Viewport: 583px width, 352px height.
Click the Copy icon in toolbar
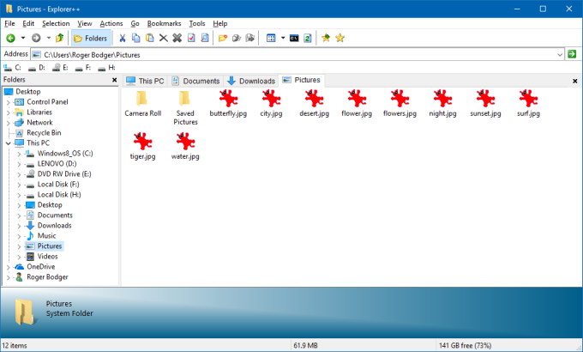(136, 38)
